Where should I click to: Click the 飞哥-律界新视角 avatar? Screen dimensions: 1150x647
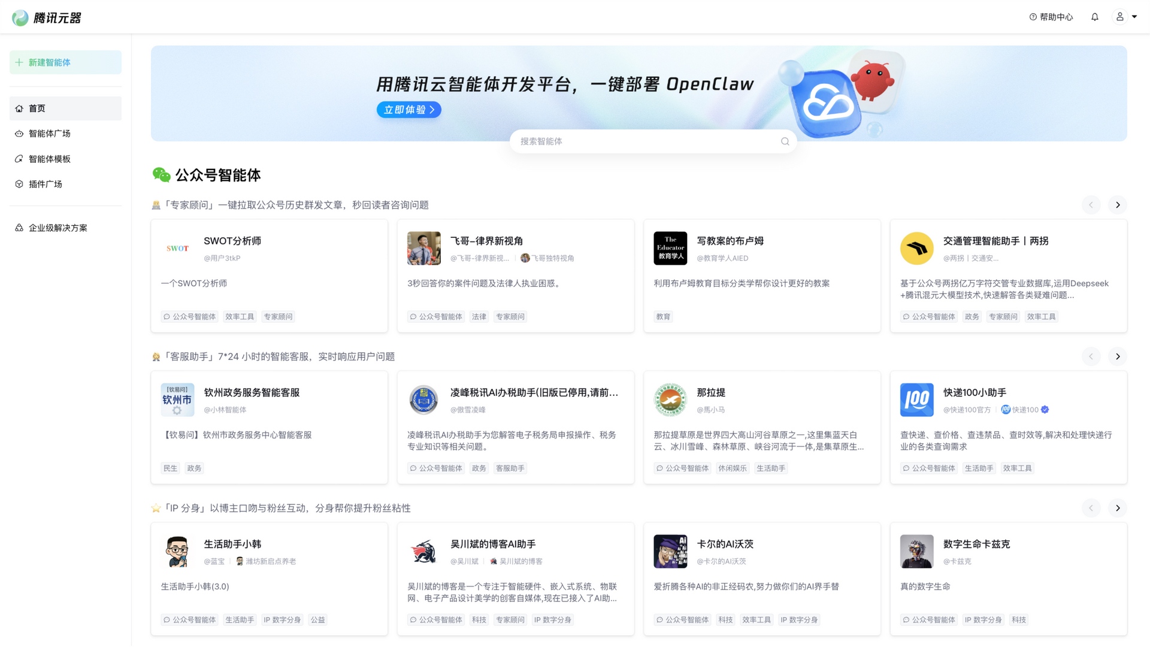pyautogui.click(x=423, y=248)
